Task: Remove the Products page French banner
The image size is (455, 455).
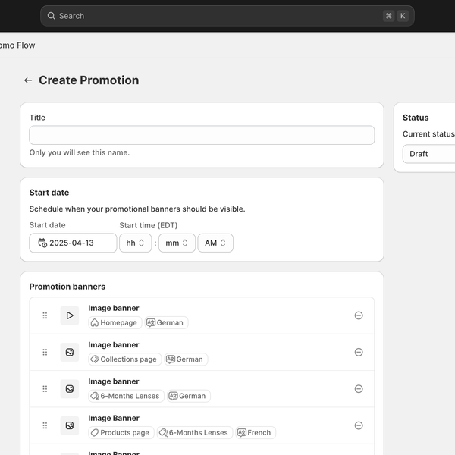Action: (x=359, y=425)
